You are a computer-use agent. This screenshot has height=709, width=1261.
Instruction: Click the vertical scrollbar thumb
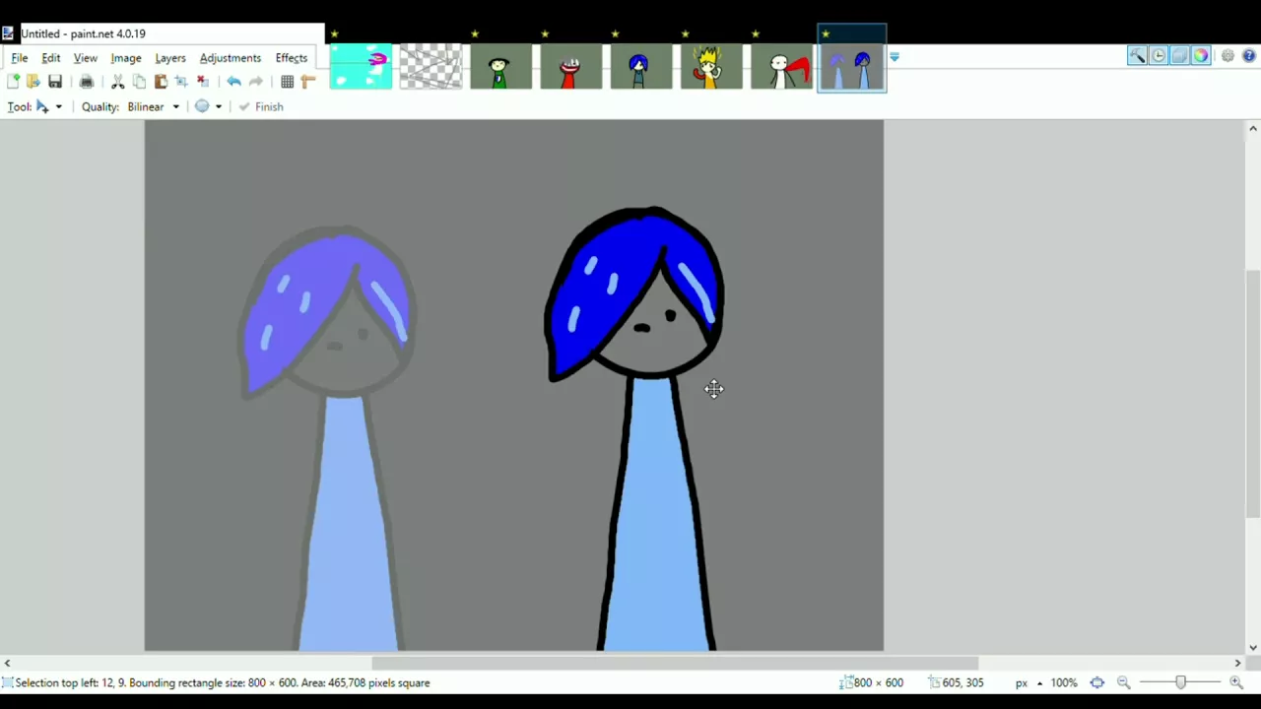pos(1253,394)
